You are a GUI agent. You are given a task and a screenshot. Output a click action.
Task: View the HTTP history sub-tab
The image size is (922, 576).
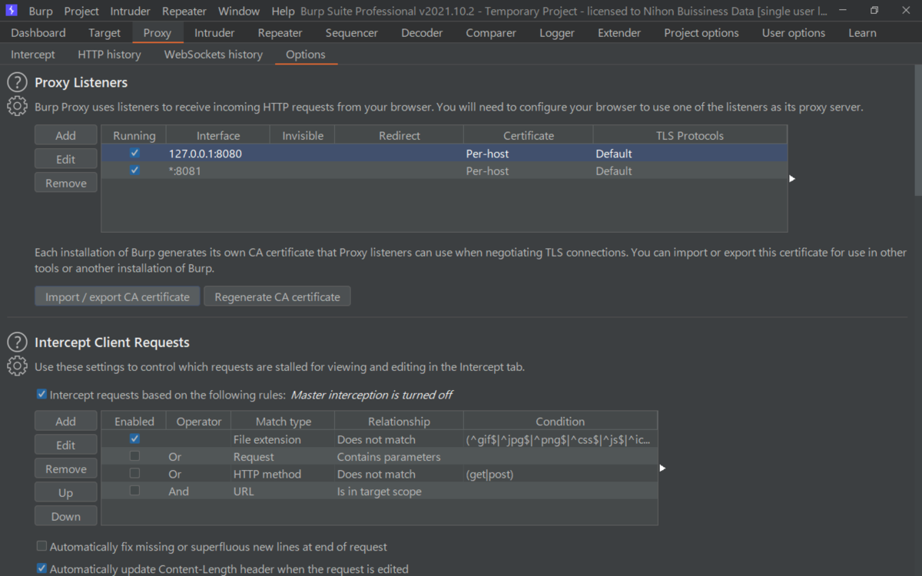pyautogui.click(x=109, y=55)
